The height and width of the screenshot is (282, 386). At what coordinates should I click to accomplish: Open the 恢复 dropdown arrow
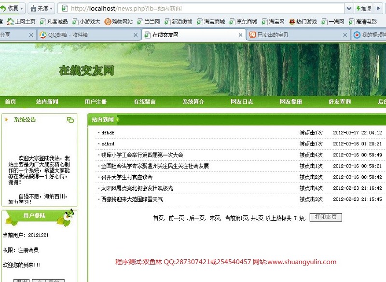click(x=22, y=9)
